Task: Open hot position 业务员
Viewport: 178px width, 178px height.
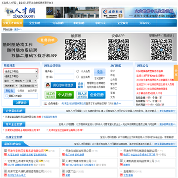Action: 114,80
